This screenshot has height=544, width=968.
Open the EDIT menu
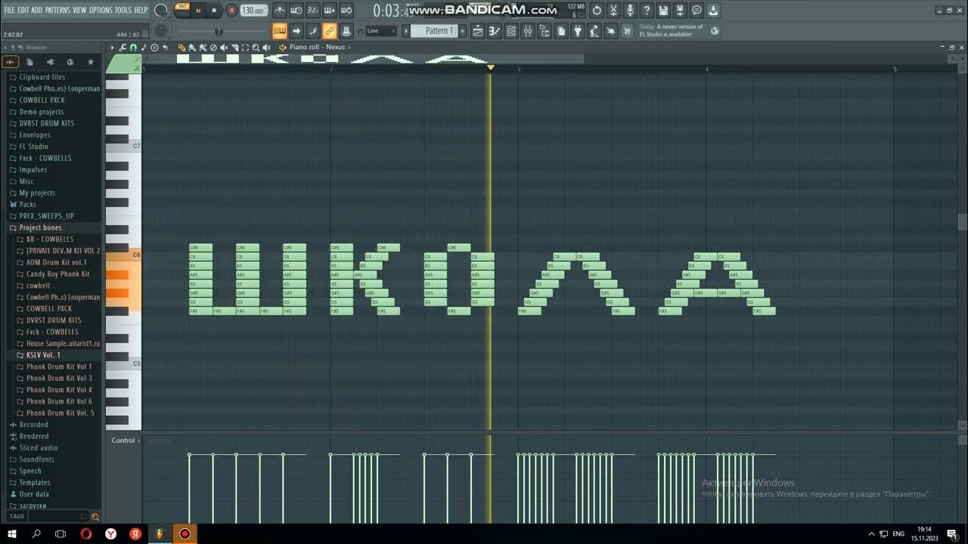(x=23, y=10)
